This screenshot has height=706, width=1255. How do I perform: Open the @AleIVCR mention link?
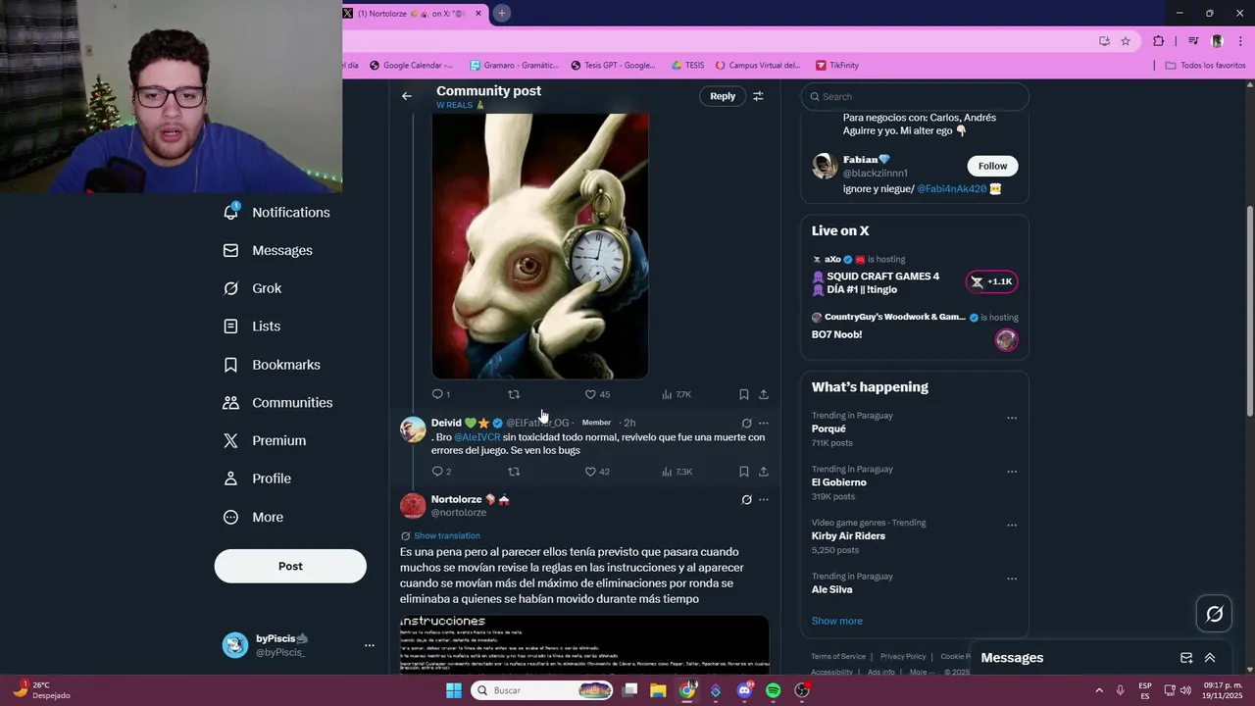coord(477,437)
